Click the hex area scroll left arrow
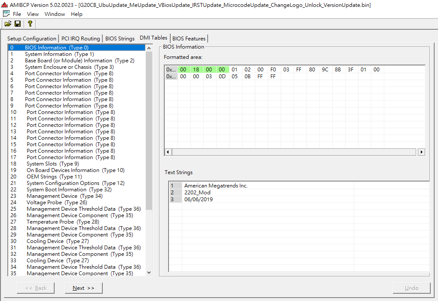The image size is (438, 301). click(168, 152)
